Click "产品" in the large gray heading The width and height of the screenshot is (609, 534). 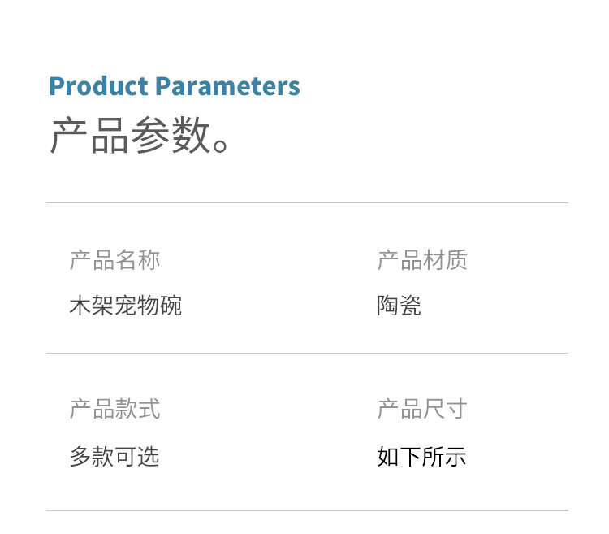coord(89,136)
